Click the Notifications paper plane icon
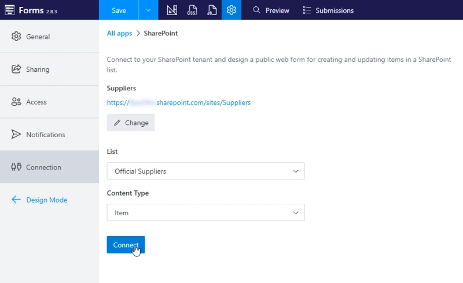 (16, 134)
